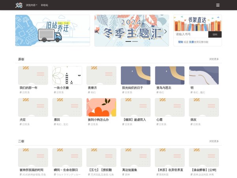Viewport: 237px width, 178px height.
Task: Open the 旧站乔迁 banner
Action: [53, 30]
